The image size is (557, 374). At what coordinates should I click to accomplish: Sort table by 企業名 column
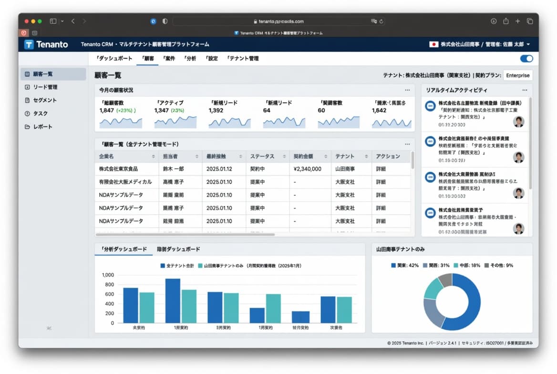154,156
